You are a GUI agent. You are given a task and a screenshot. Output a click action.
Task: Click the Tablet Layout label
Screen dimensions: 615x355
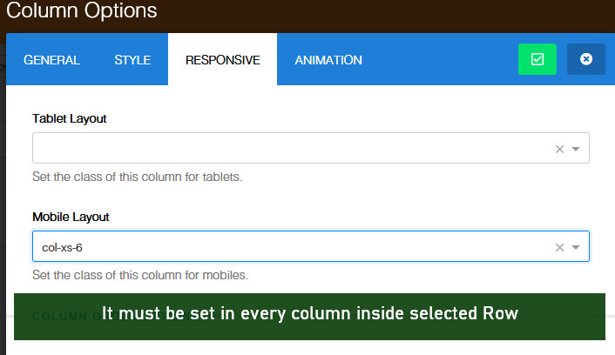[70, 118]
